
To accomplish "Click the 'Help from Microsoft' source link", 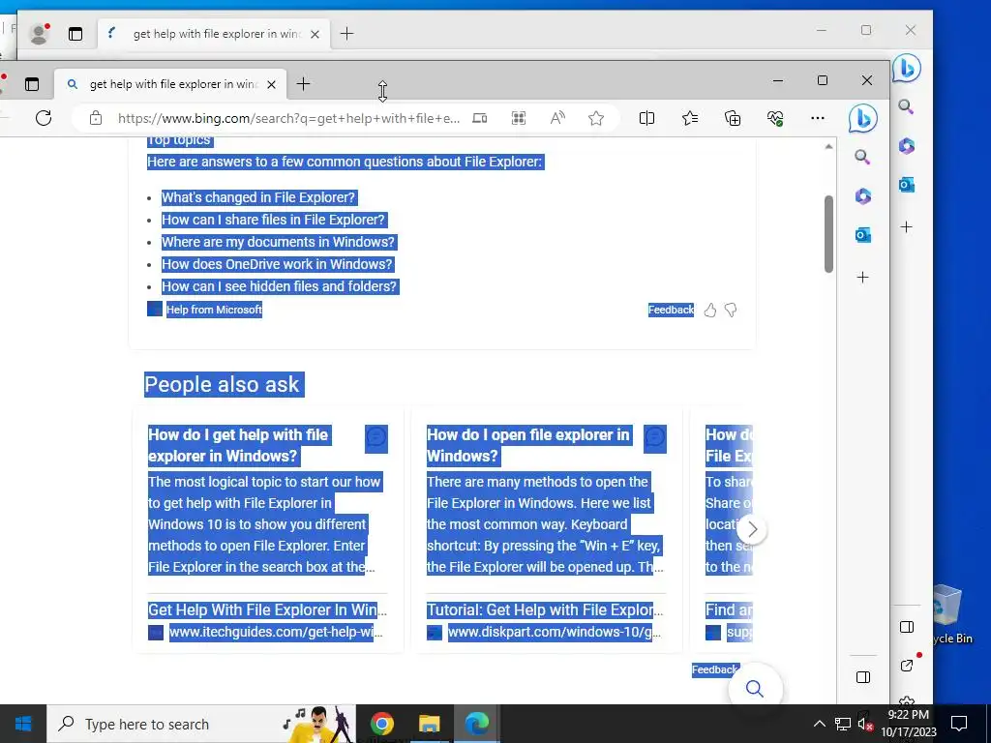I will click(x=214, y=310).
